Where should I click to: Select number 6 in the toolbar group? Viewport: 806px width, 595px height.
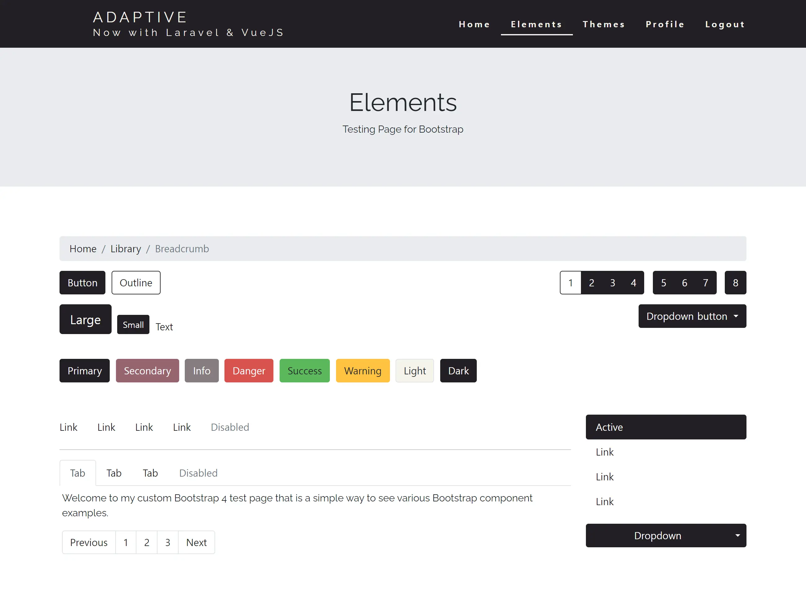point(684,283)
